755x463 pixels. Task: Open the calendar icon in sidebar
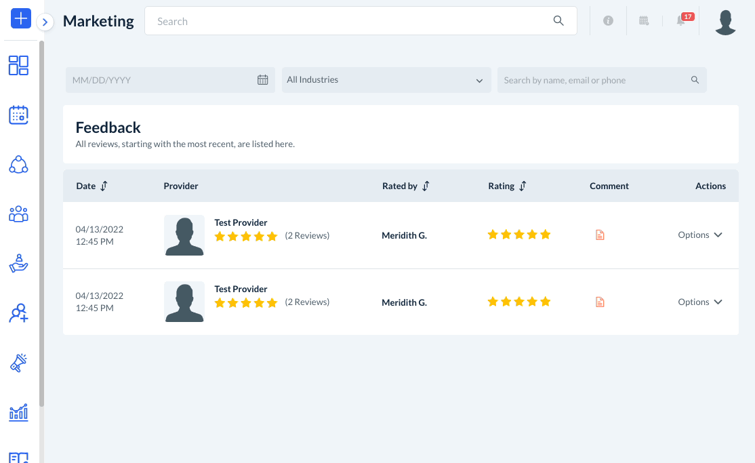pos(18,115)
